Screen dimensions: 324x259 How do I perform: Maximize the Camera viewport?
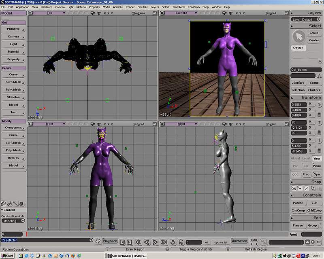[x=286, y=13]
